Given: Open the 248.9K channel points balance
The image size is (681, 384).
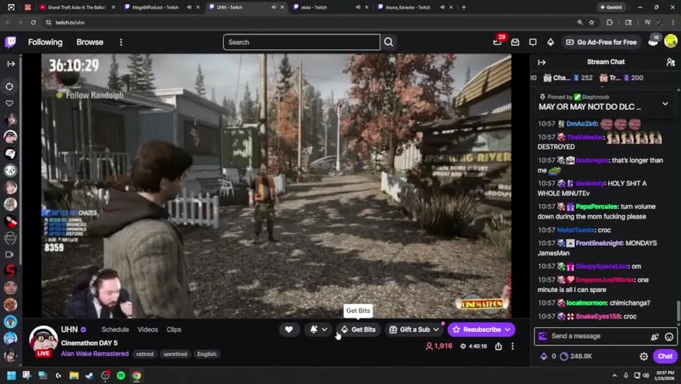Looking at the screenshot, I should pos(576,356).
